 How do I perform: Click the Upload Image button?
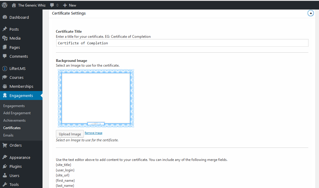(70, 134)
